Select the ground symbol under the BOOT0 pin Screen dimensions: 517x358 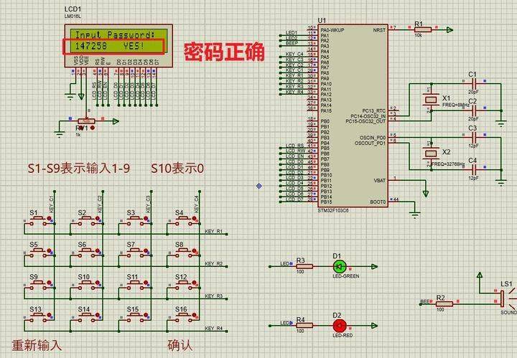(415, 215)
